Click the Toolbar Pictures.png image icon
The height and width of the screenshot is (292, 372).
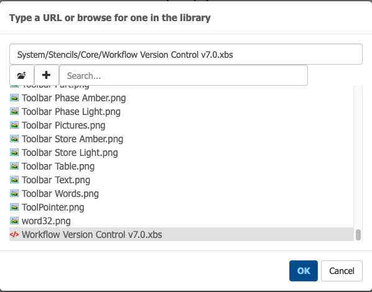14,125
